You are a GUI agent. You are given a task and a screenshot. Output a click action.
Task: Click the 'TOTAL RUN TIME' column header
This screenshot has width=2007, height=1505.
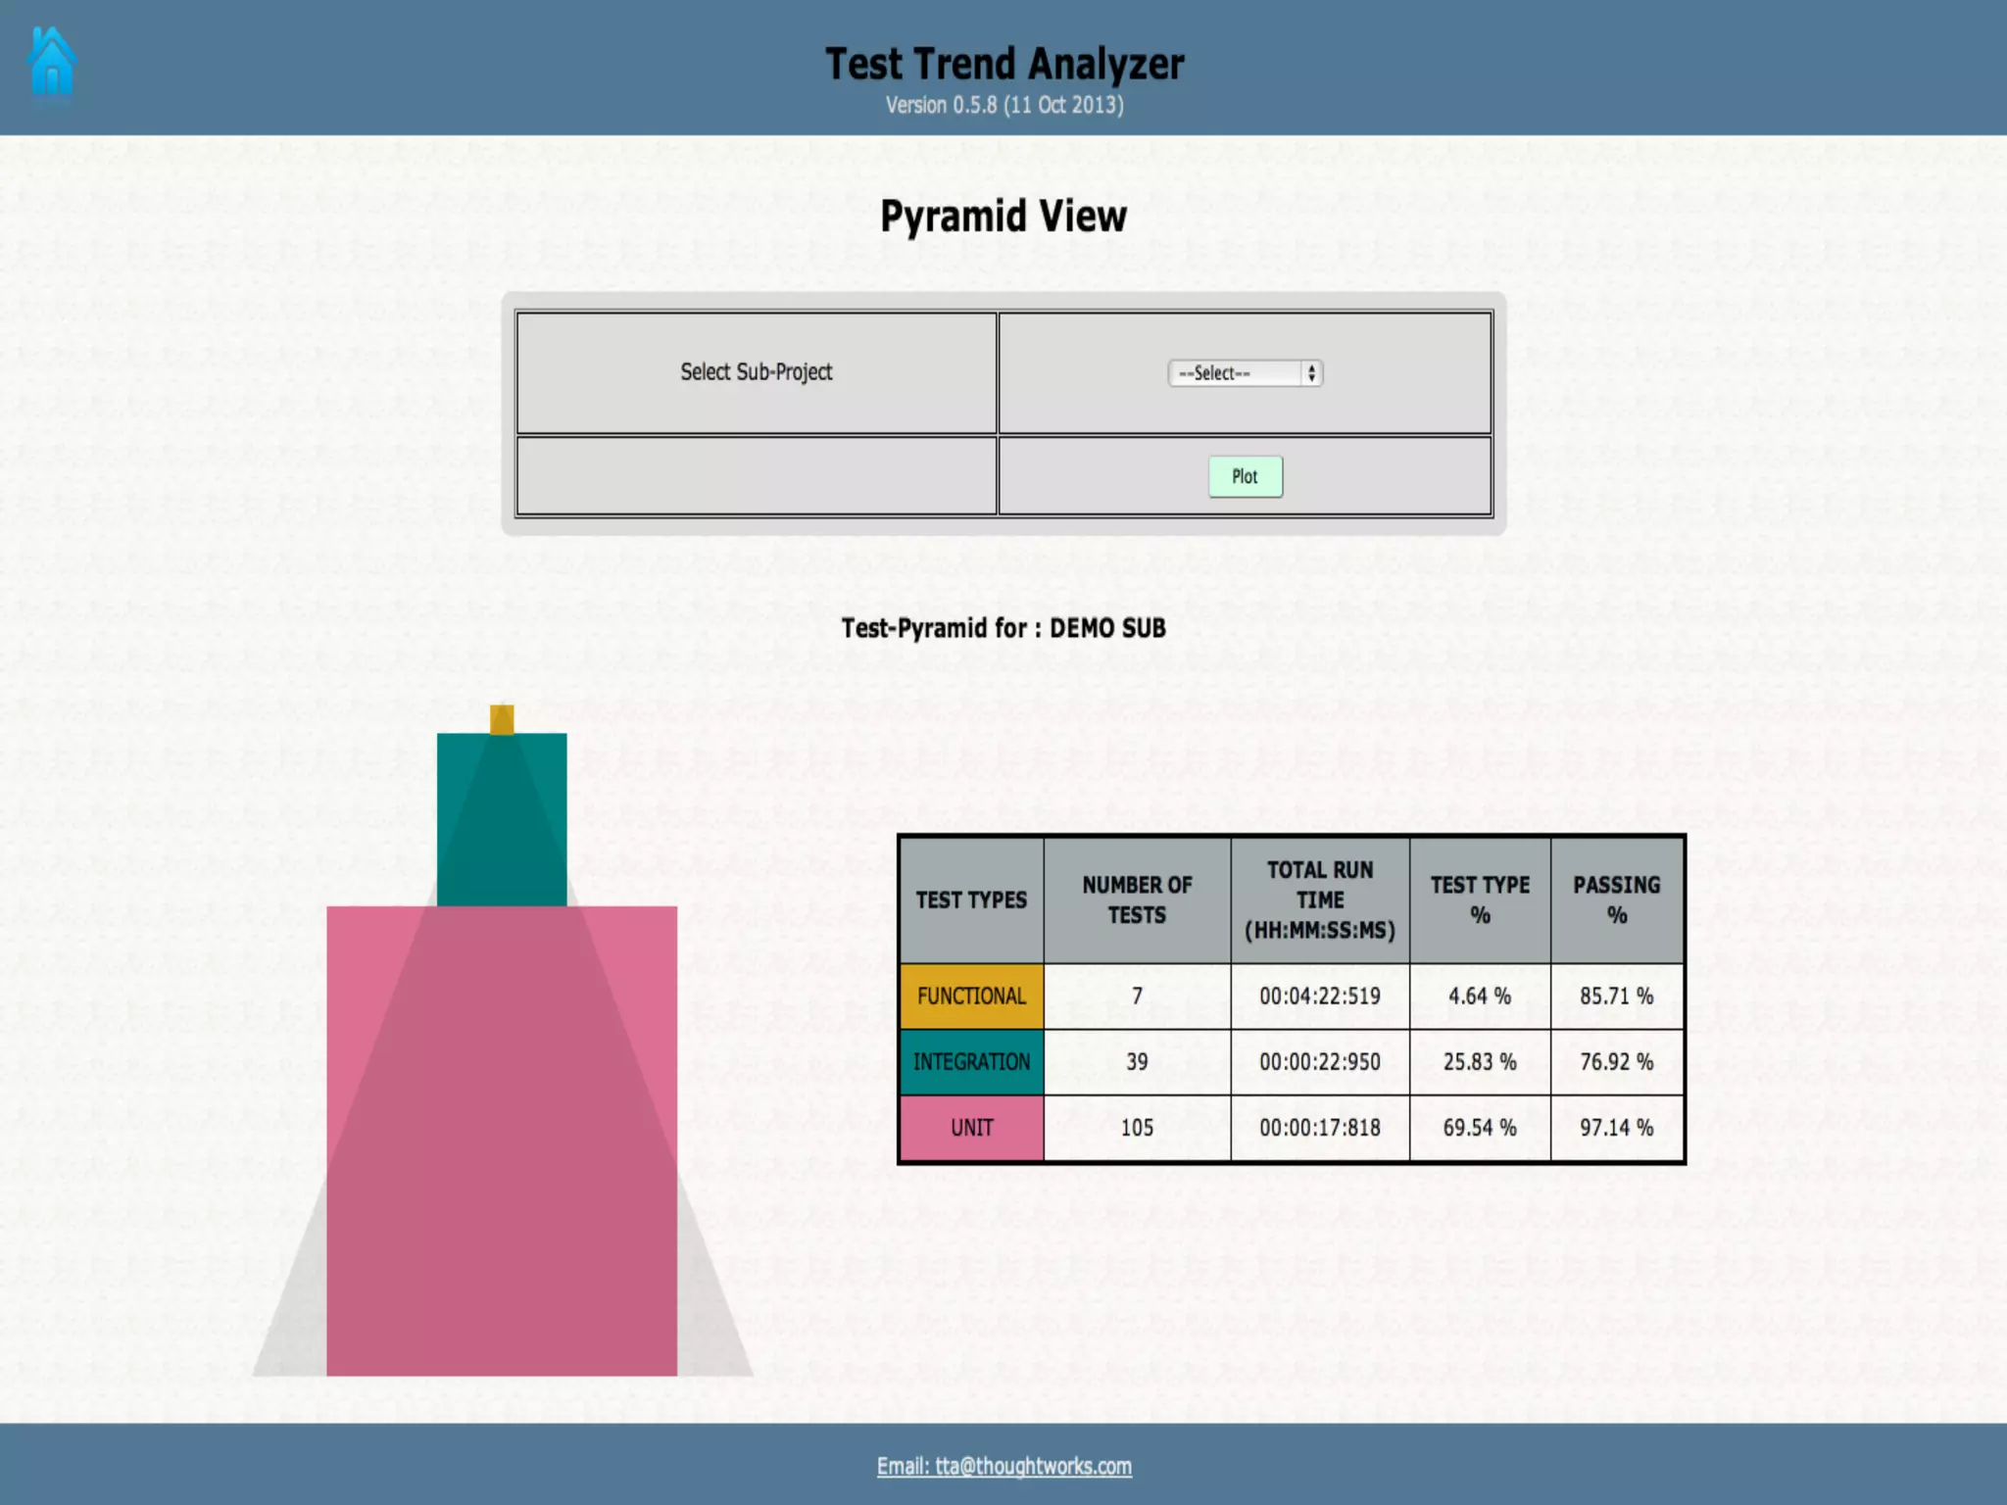(1320, 899)
